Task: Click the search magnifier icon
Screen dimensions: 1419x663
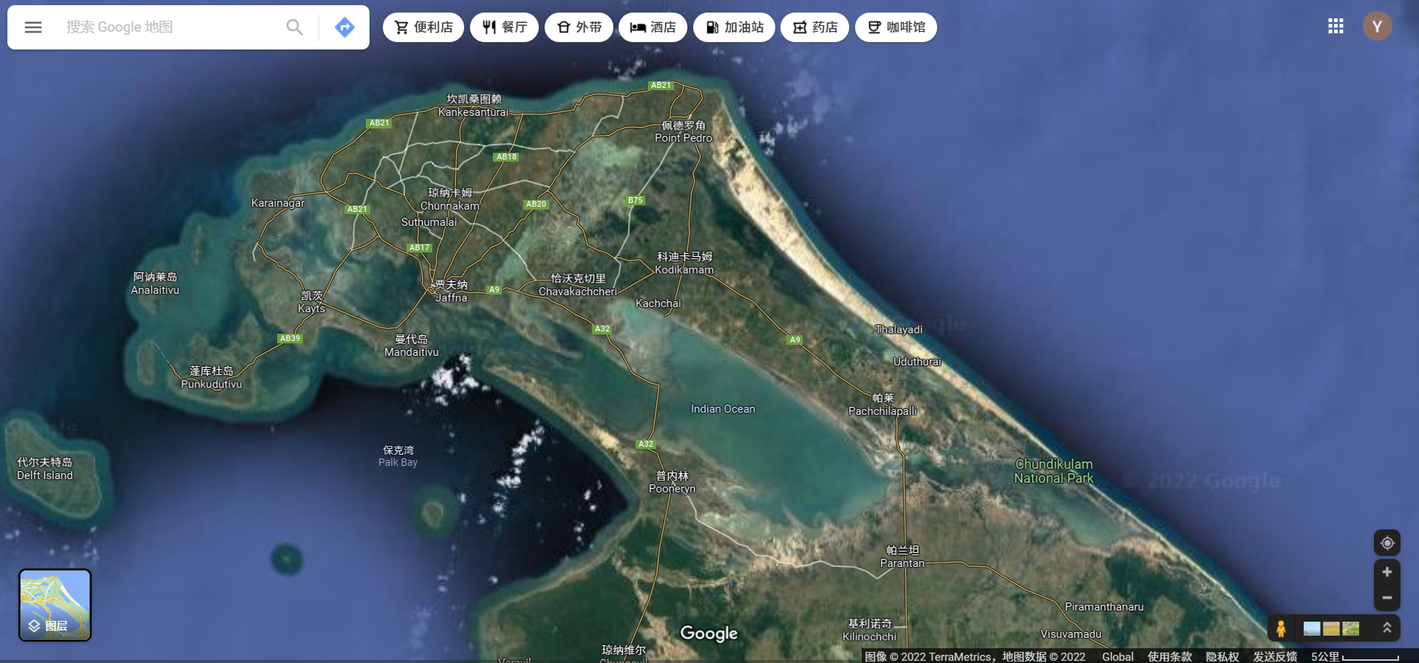Action: [x=294, y=27]
